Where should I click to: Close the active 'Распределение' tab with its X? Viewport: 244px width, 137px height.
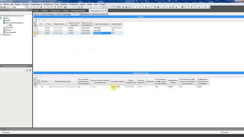coord(106,11)
